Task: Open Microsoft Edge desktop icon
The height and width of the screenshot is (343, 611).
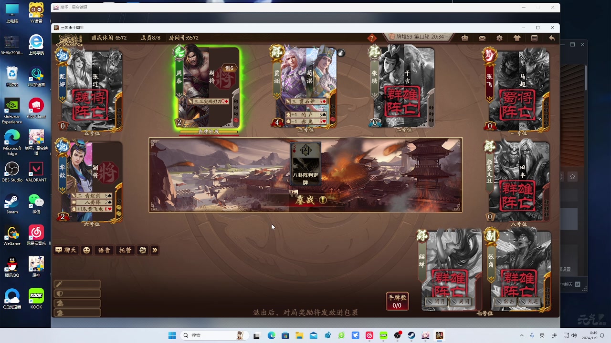Action: (12, 143)
